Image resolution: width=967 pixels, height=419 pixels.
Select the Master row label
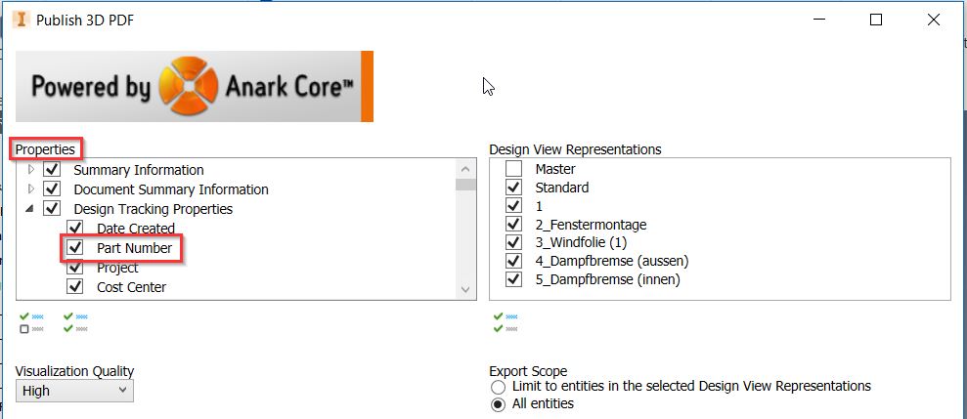tap(555, 169)
